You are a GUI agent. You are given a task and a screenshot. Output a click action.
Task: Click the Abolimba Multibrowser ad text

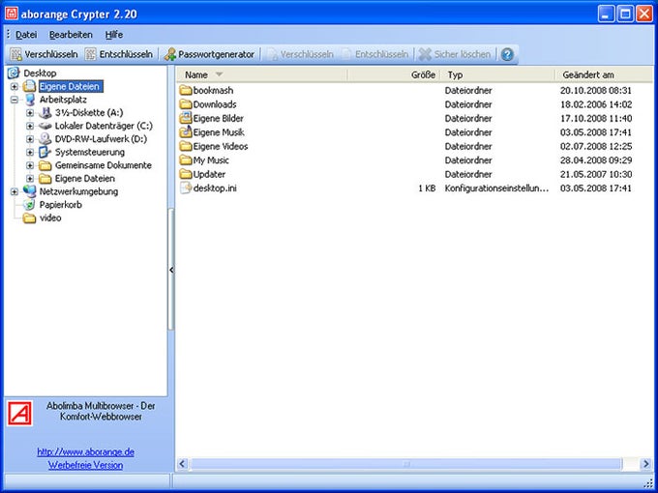[101, 411]
